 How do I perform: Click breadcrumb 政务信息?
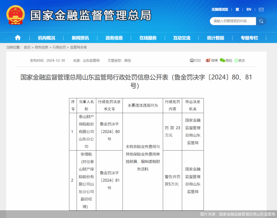[41, 47]
